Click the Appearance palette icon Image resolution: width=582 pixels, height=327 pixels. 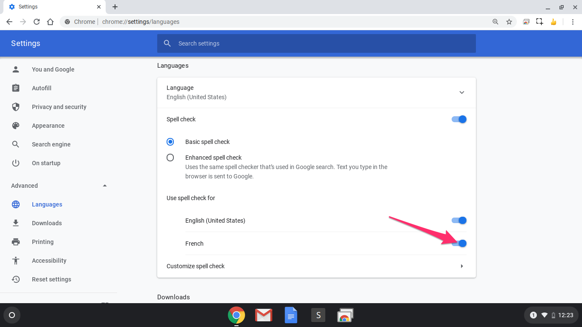pos(16,126)
